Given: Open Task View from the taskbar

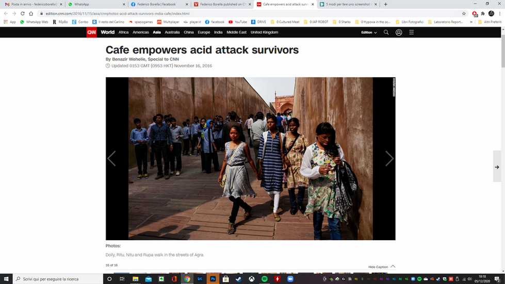Looking at the screenshot, I should (x=122, y=279).
